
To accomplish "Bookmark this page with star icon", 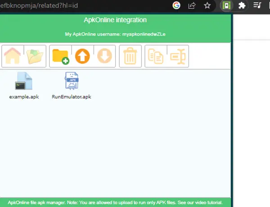I will click(x=207, y=5).
